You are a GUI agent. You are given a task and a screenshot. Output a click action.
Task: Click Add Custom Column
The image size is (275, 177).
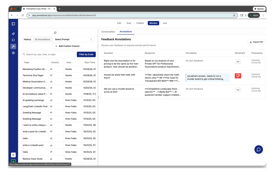67,46
